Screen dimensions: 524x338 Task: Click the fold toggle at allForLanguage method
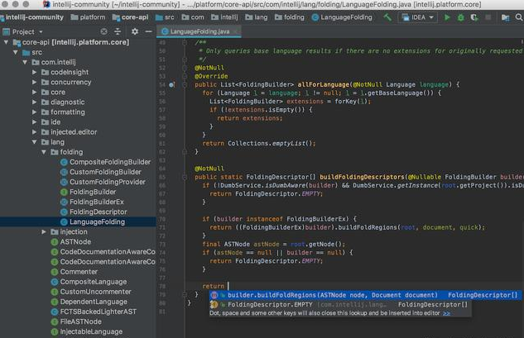click(x=185, y=84)
